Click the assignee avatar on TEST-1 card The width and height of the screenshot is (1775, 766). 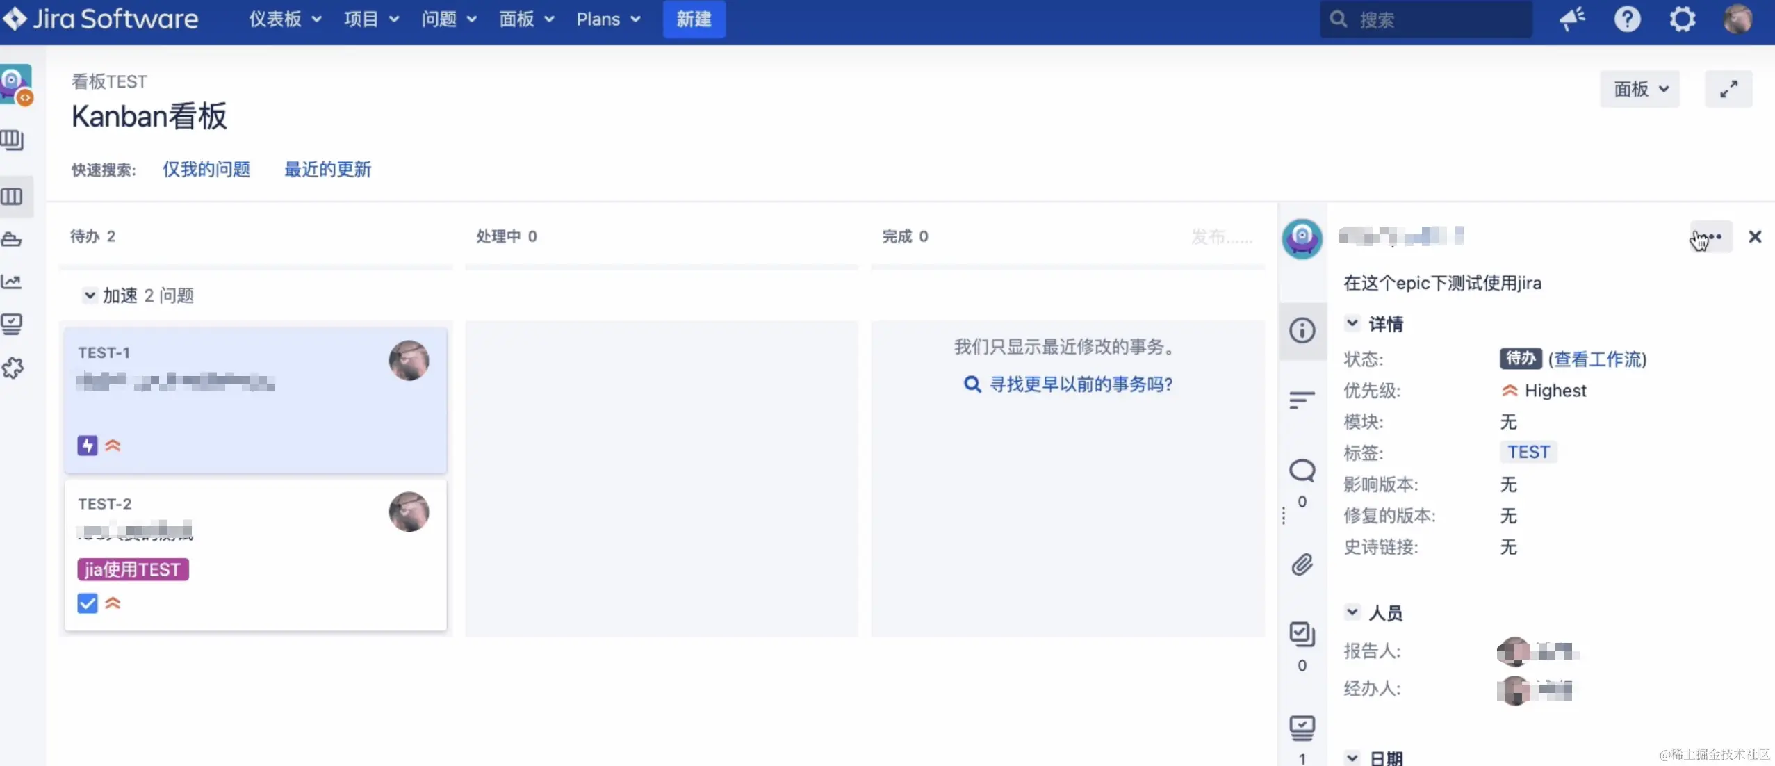(409, 360)
